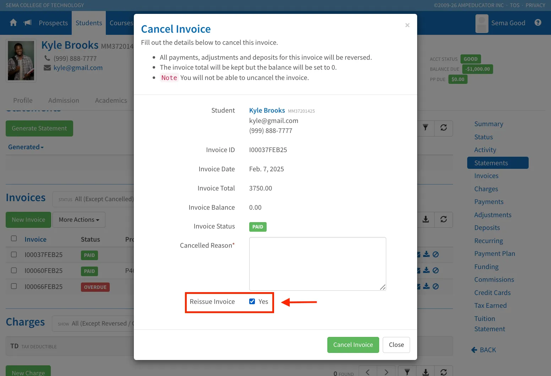This screenshot has width=551, height=376.
Task: Download invoice I00066FEB25
Action: coord(426,286)
